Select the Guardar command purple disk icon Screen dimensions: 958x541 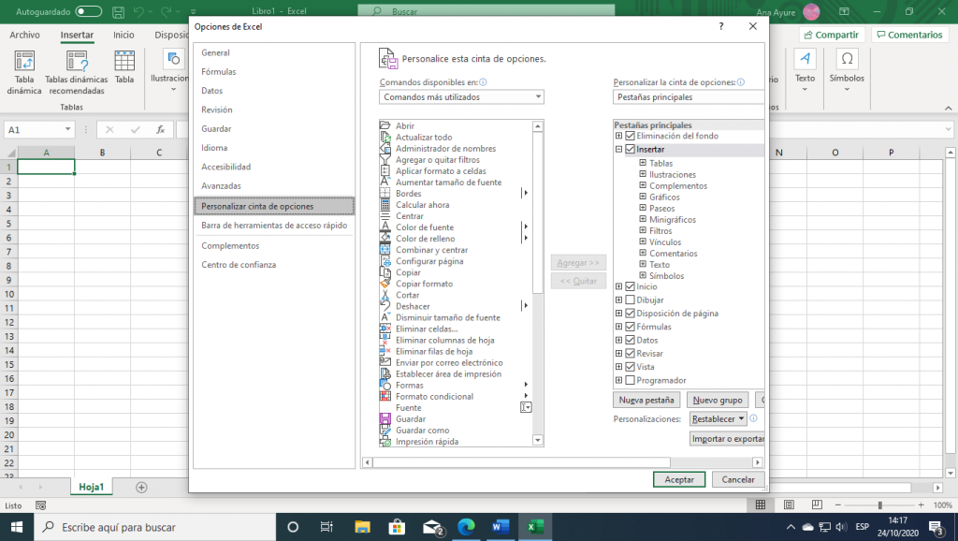pyautogui.click(x=385, y=418)
